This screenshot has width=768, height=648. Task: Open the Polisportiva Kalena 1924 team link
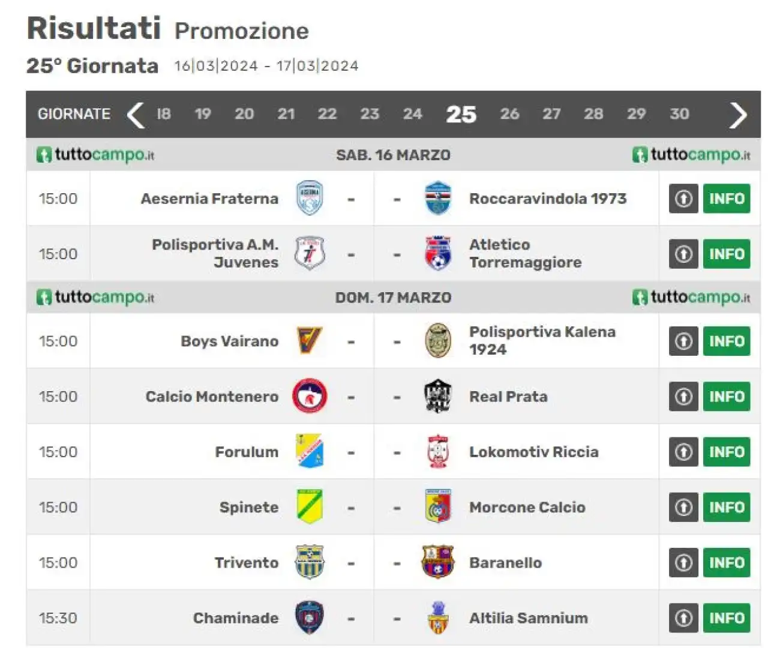[x=542, y=341]
